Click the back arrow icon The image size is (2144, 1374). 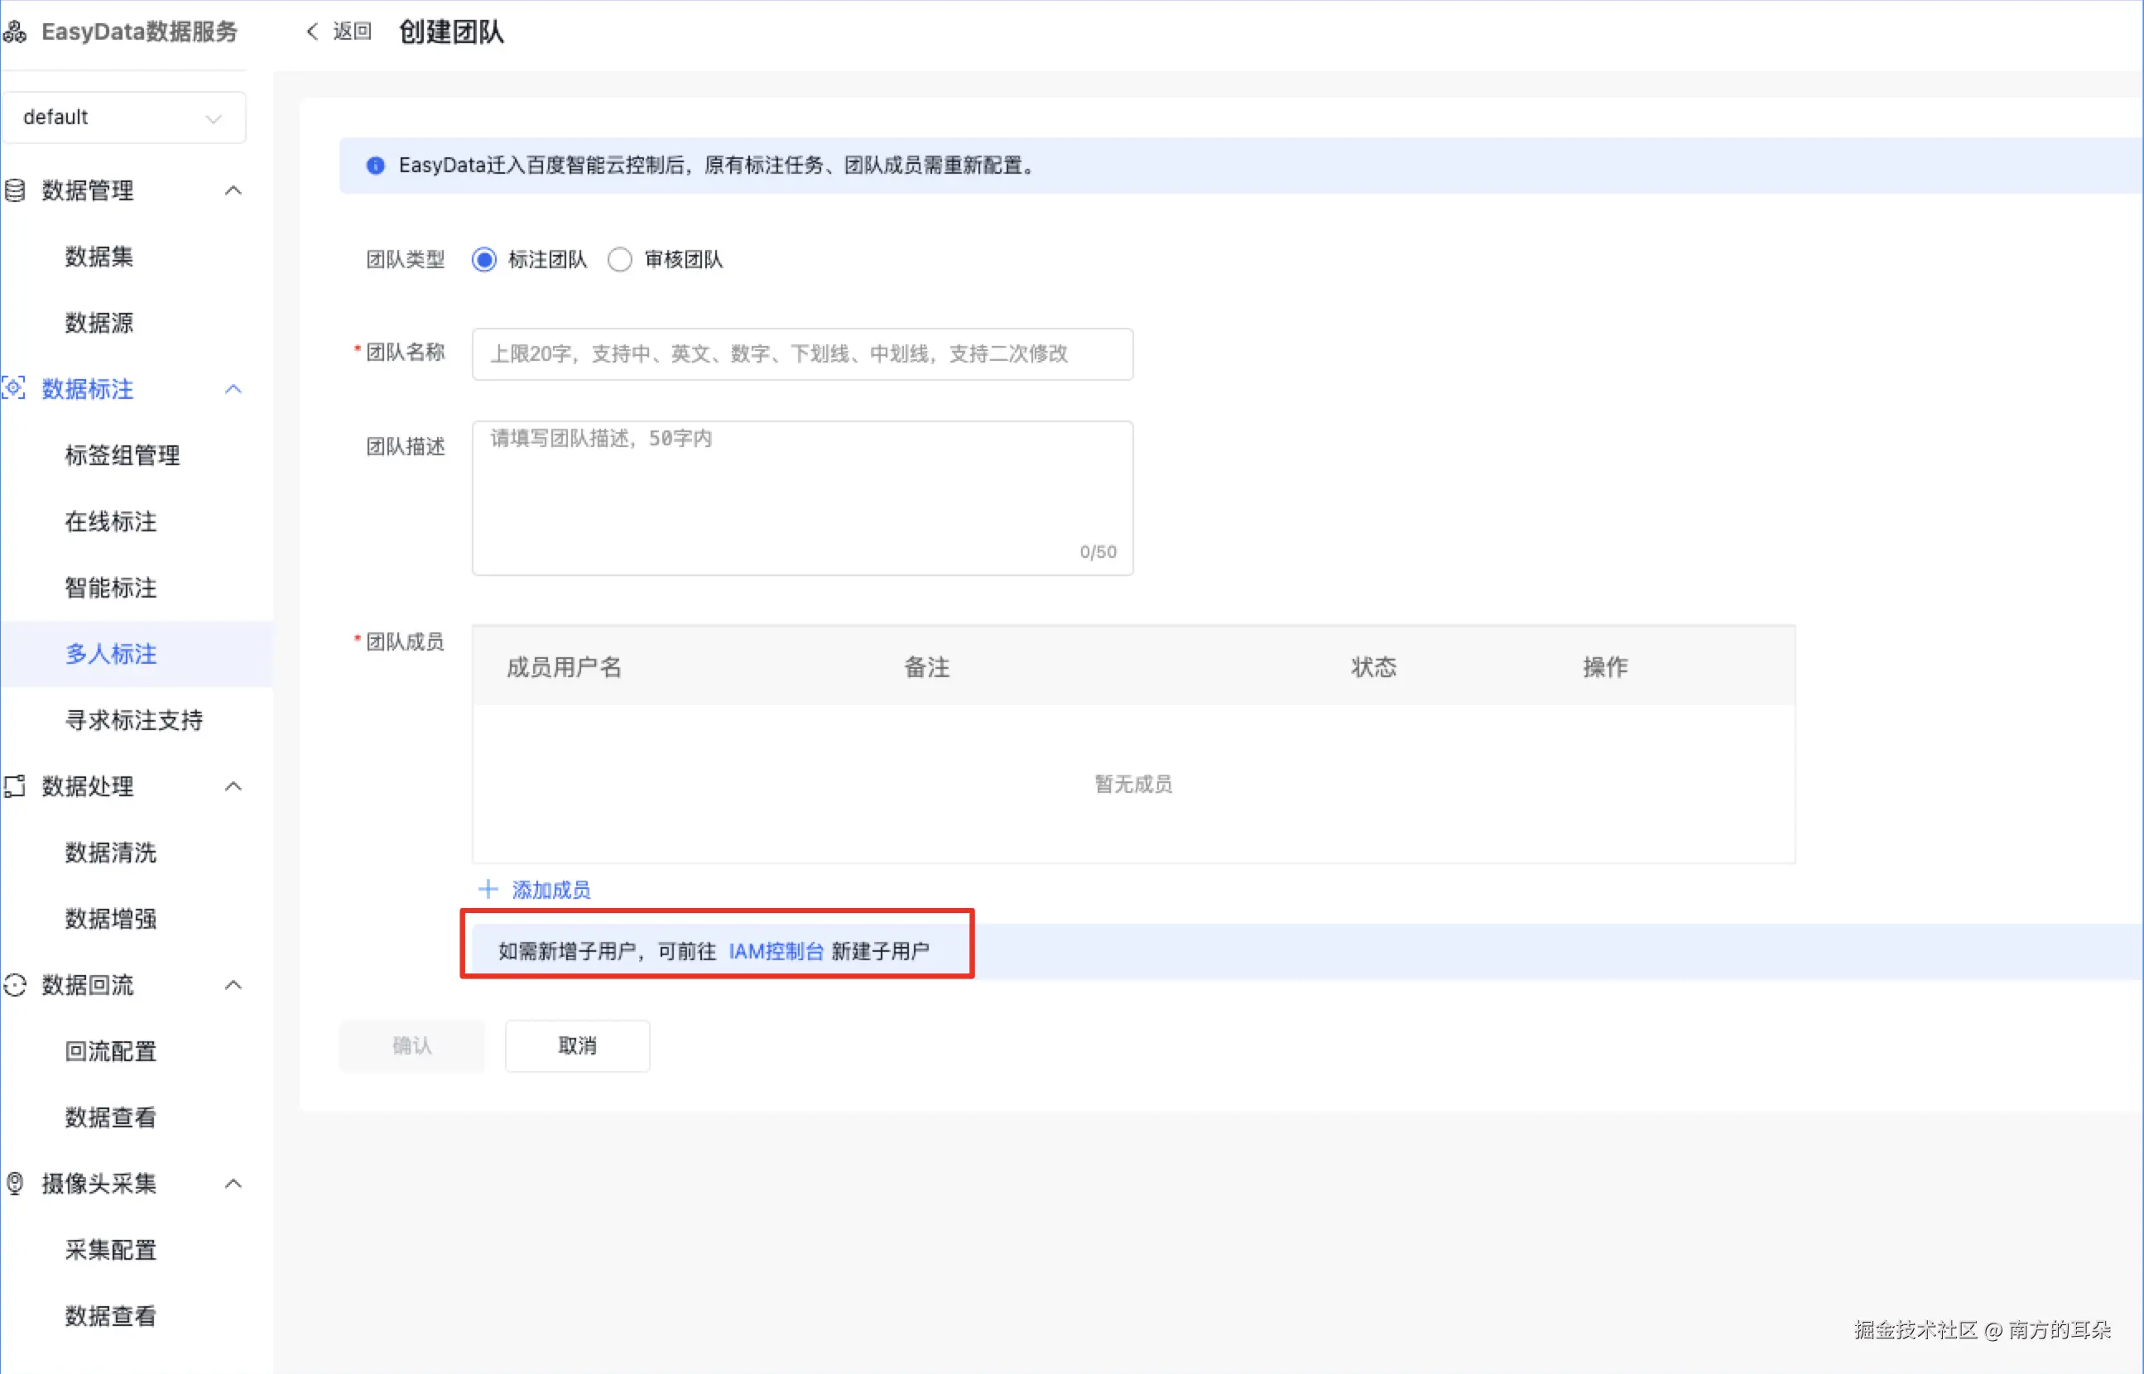click(x=311, y=31)
